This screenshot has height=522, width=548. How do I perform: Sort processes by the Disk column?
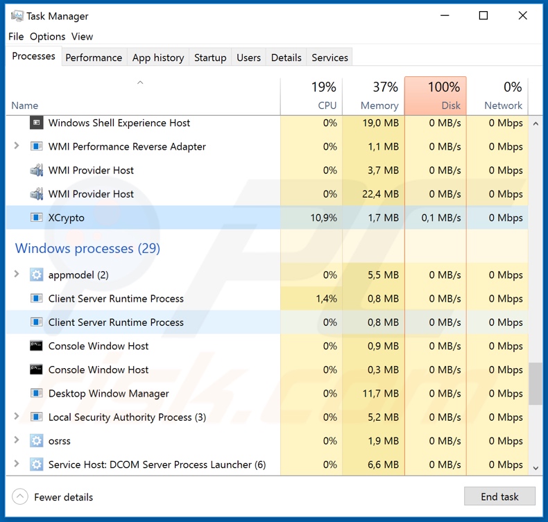[x=435, y=96]
